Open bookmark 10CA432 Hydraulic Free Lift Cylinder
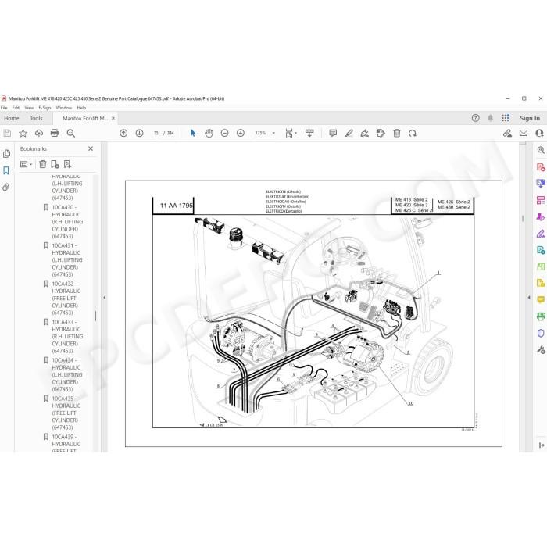The height and width of the screenshot is (547, 547). click(x=66, y=298)
